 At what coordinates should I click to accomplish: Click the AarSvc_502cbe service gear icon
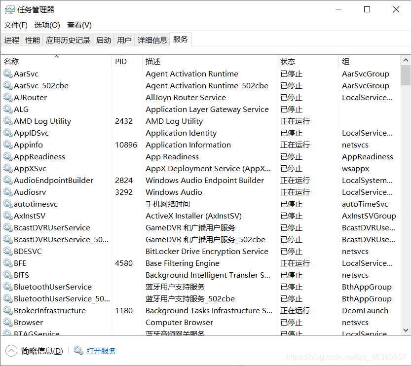pos(8,86)
